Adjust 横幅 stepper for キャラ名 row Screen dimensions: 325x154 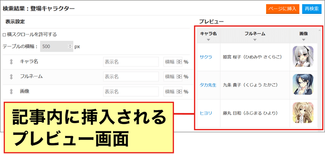[x=179, y=62]
